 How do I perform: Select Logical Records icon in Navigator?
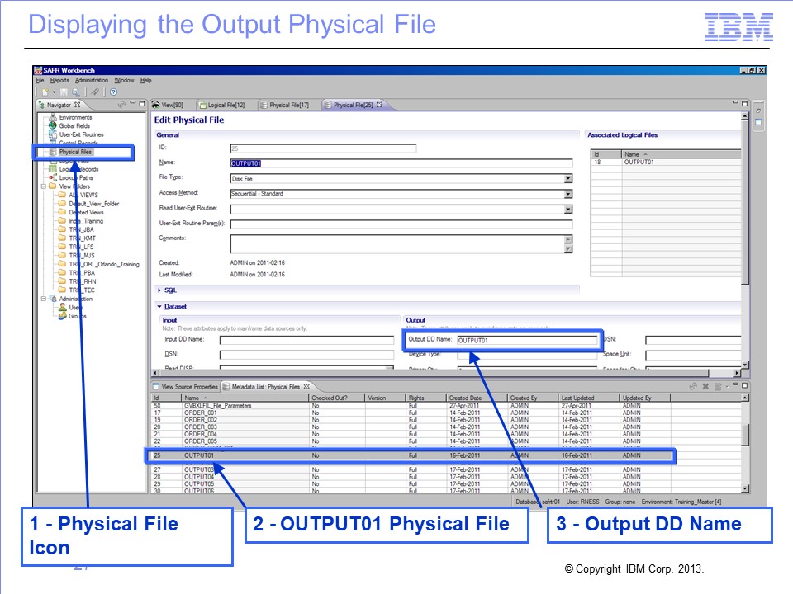tap(53, 169)
